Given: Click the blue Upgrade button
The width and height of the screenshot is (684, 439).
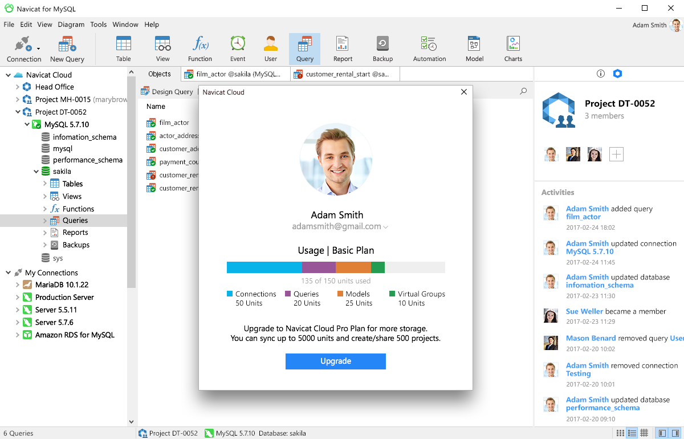Looking at the screenshot, I should (x=336, y=361).
